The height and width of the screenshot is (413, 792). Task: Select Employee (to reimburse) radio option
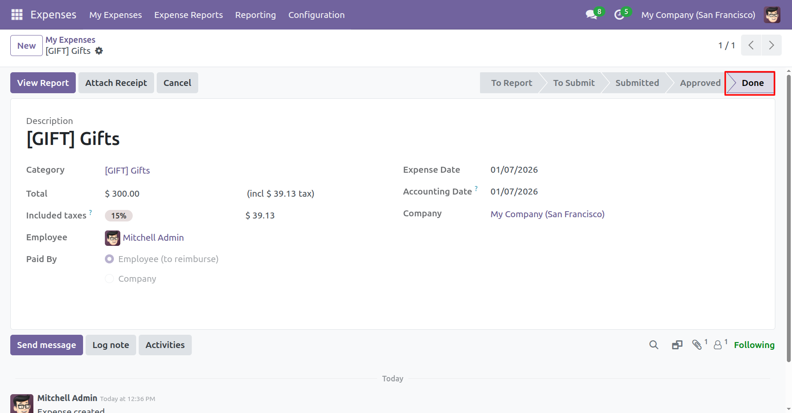[x=110, y=259]
